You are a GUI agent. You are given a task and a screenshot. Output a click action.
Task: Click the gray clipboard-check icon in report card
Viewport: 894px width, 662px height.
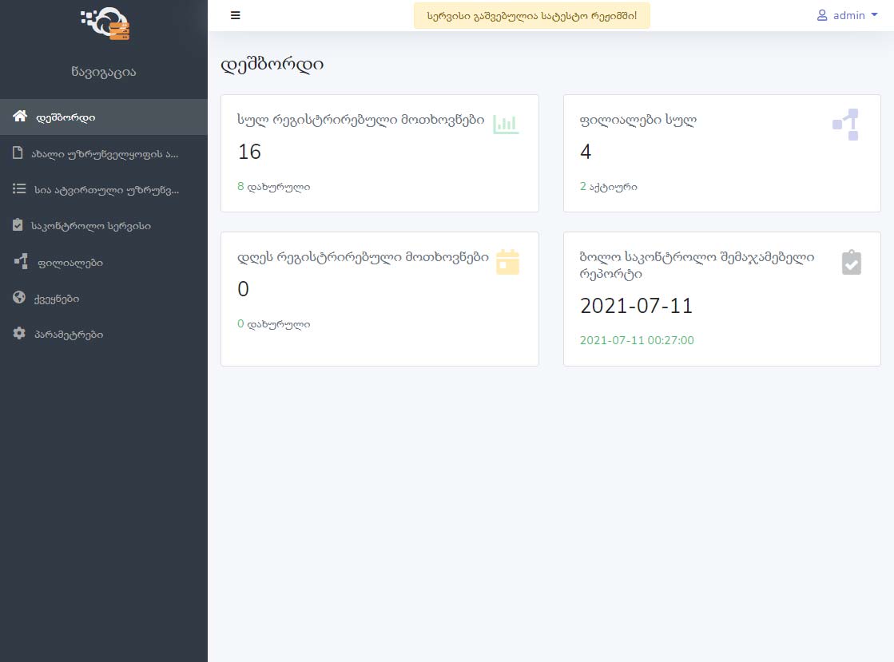[852, 263]
